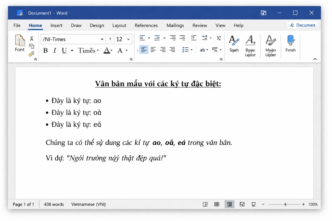Click the Underline icon

click(64, 50)
